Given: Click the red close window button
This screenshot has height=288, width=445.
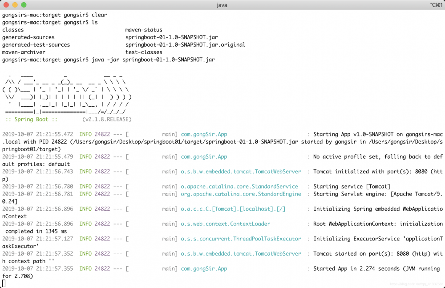Looking at the screenshot, I should [6, 5].
